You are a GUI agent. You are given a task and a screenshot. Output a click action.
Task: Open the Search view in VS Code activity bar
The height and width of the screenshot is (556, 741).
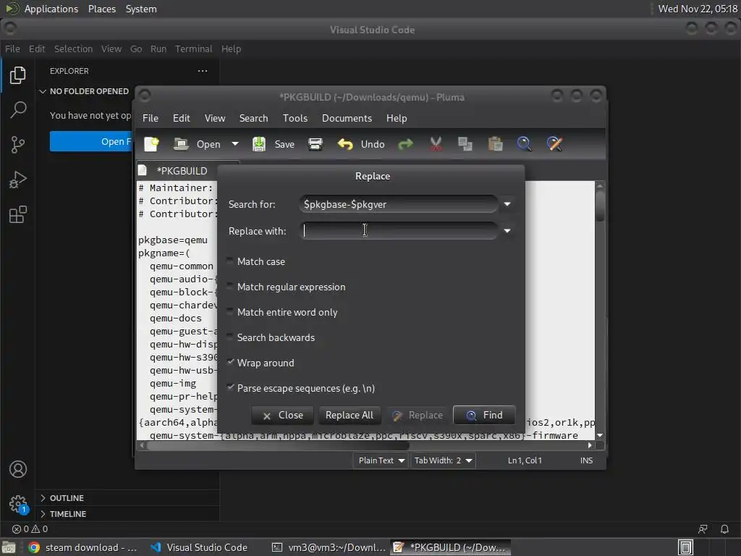pyautogui.click(x=17, y=110)
